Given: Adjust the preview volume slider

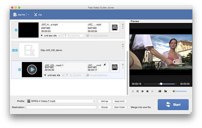Looking at the screenshot, I should point(182,91).
